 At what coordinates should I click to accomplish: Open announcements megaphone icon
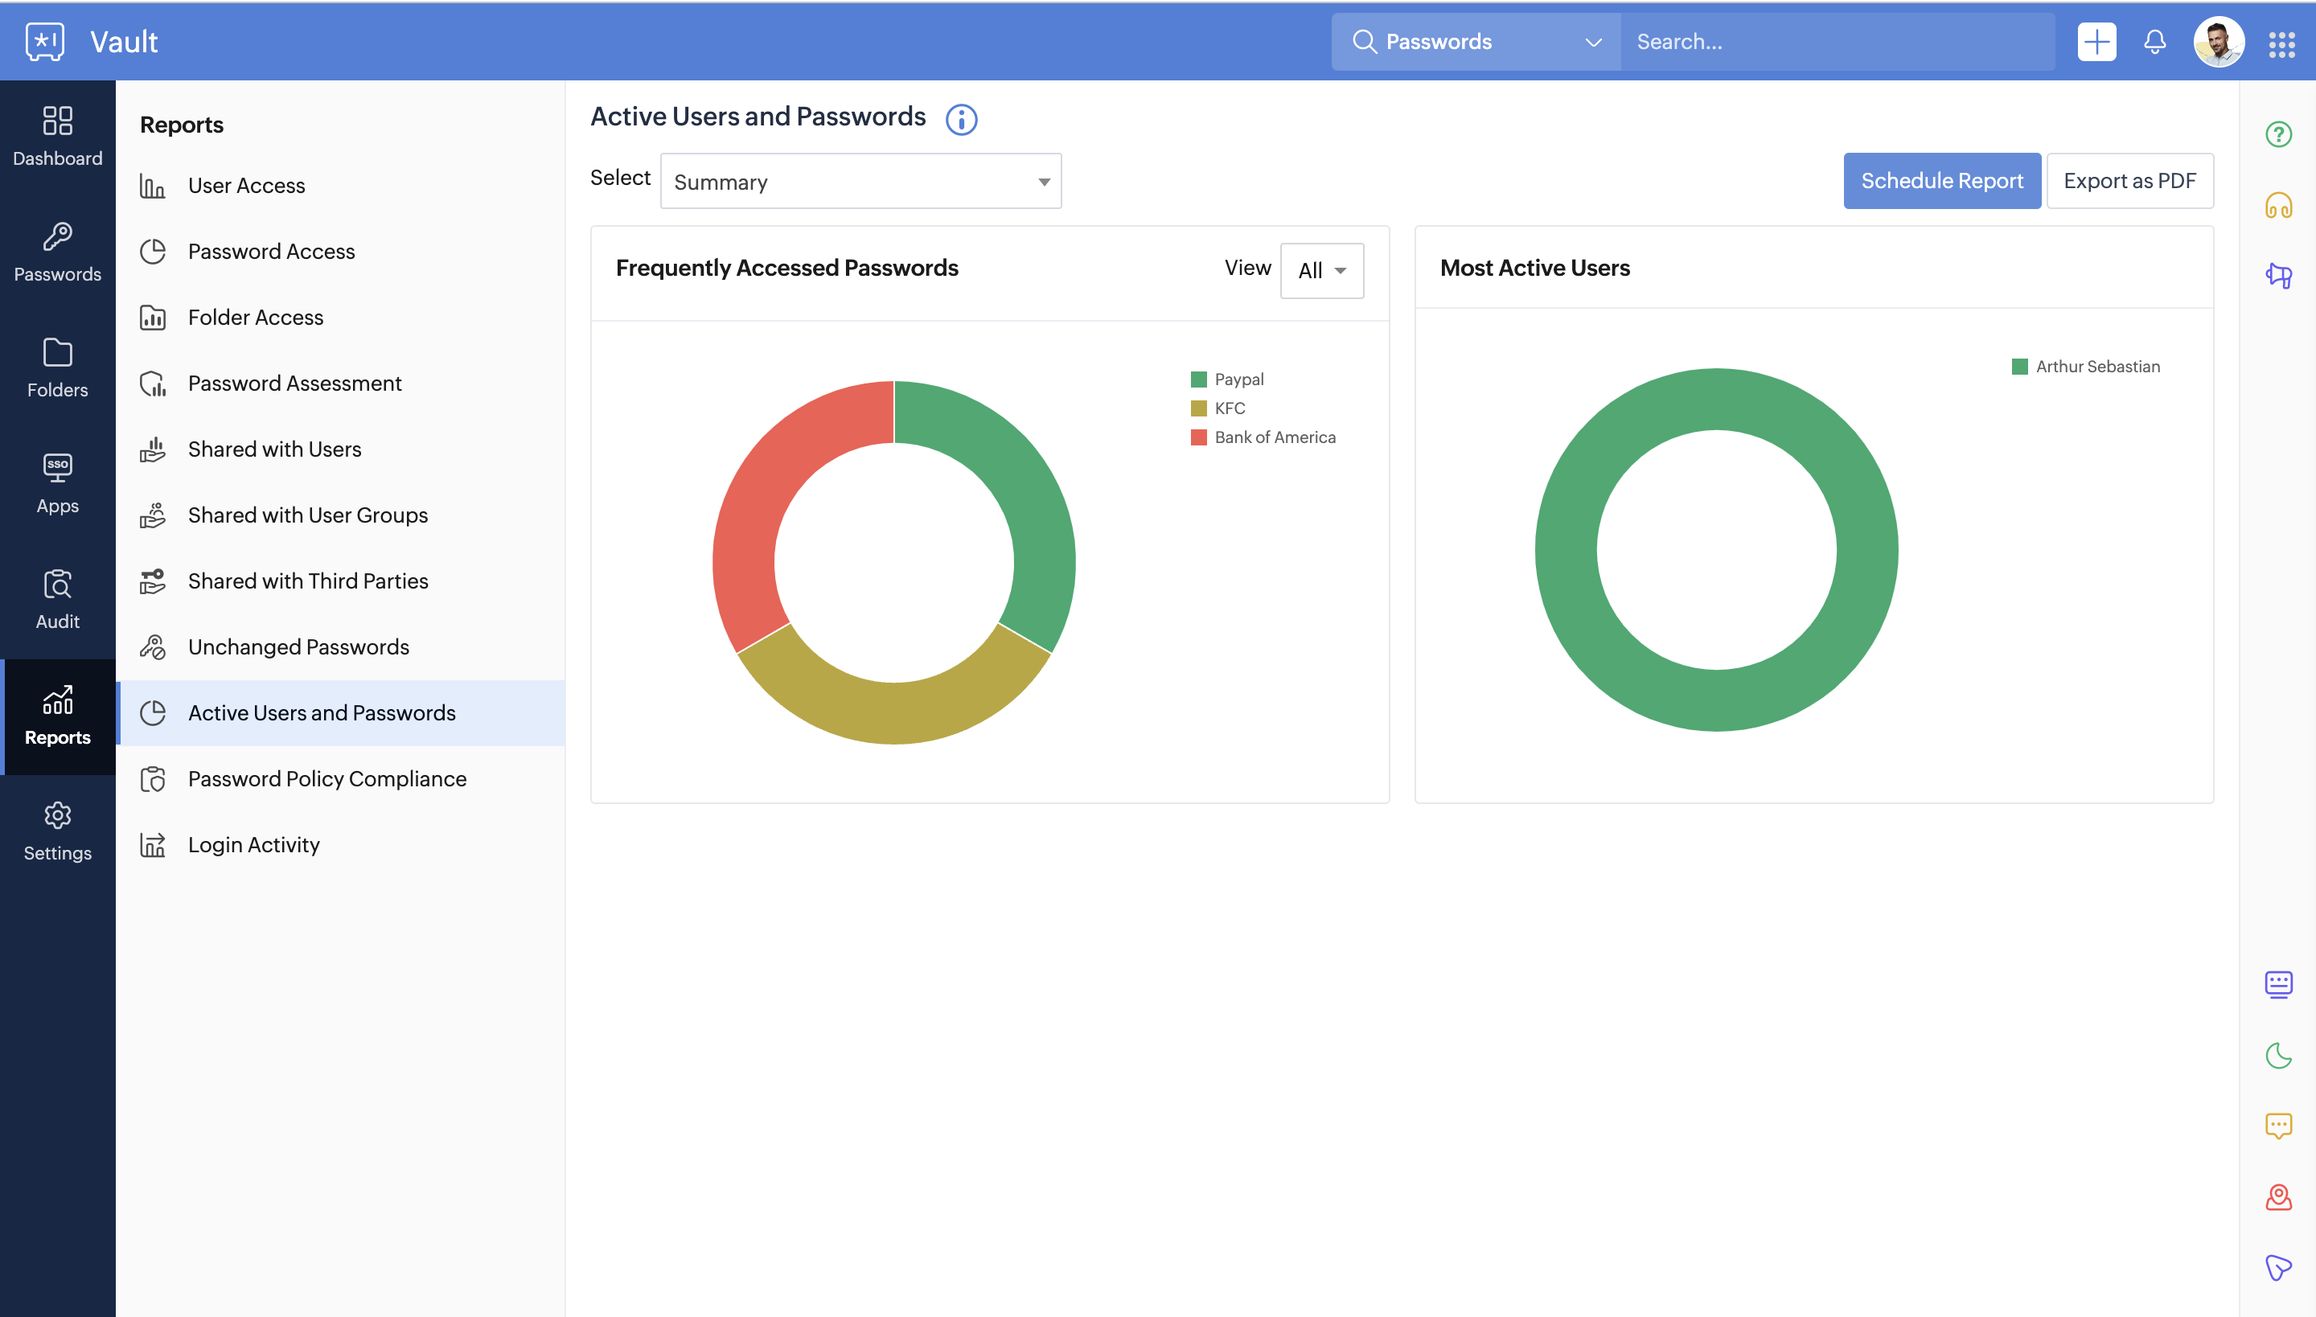pos(2278,275)
